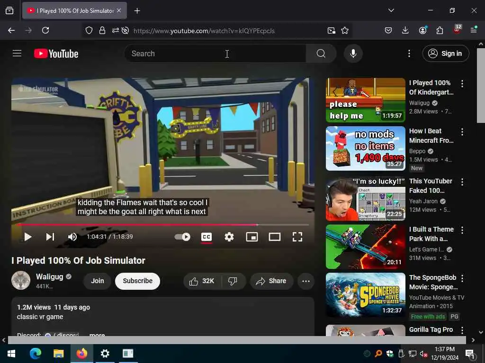This screenshot has width=485, height=363.
Task: Open Waligug channel avatar
Action: tap(21, 280)
